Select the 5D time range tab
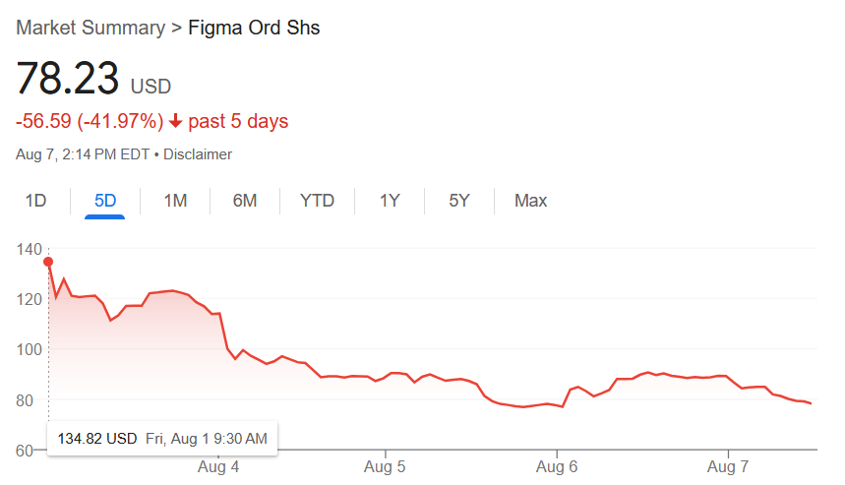Image resolution: width=845 pixels, height=485 pixels. point(105,201)
